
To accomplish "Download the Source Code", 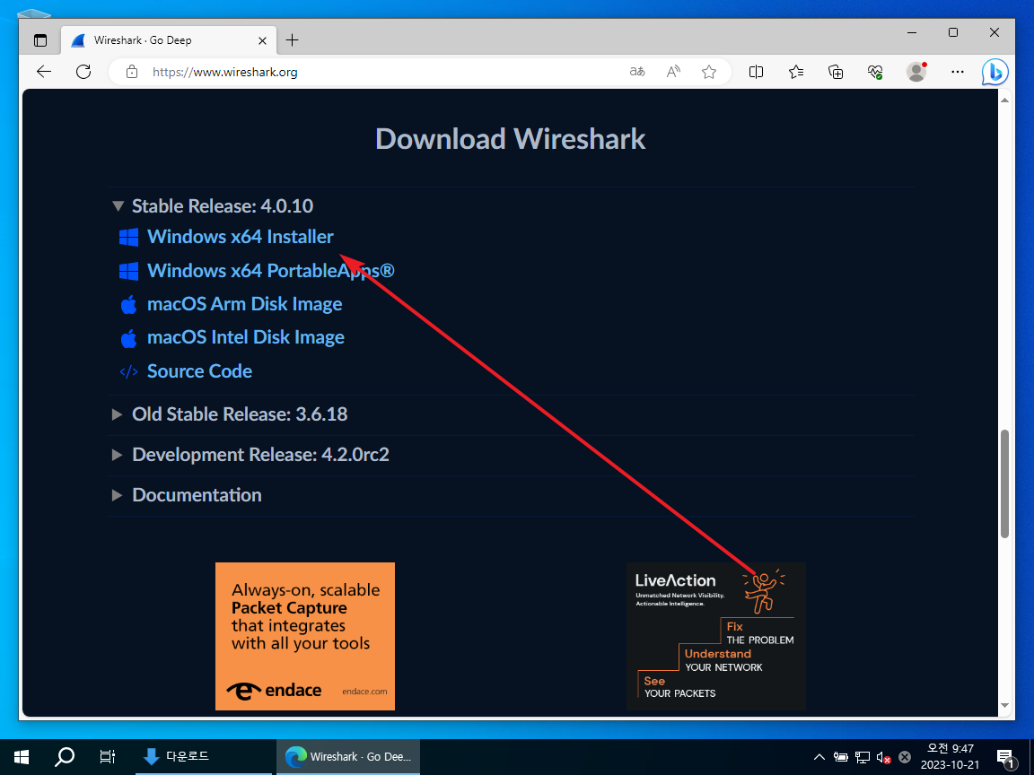I will click(x=199, y=371).
